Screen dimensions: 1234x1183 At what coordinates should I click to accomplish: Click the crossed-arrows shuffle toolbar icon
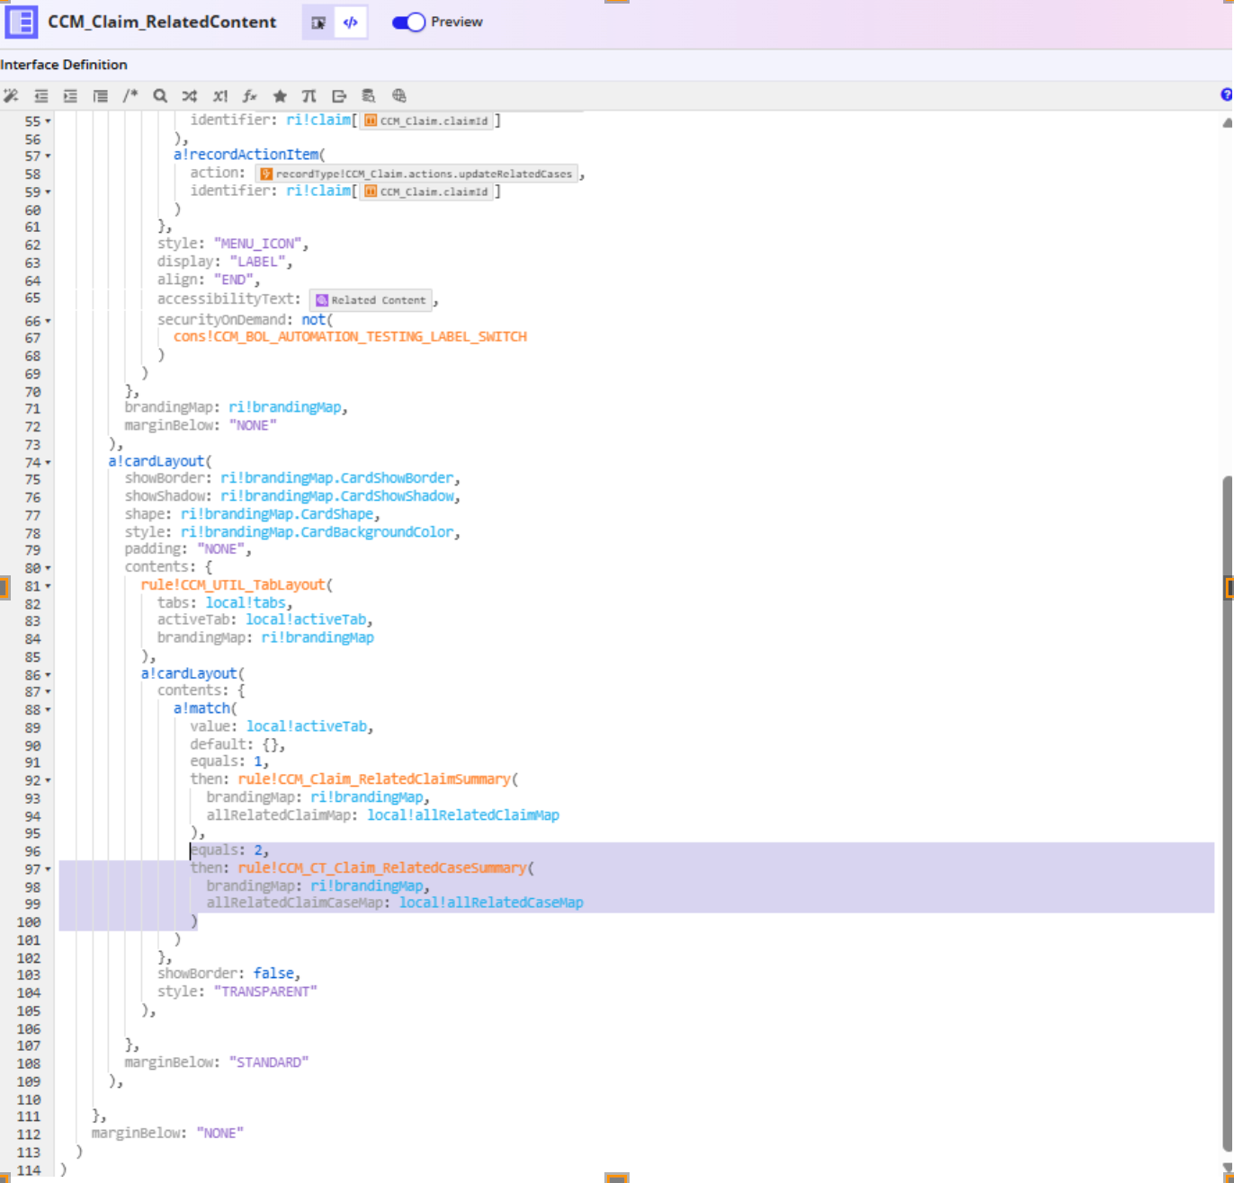pos(190,96)
